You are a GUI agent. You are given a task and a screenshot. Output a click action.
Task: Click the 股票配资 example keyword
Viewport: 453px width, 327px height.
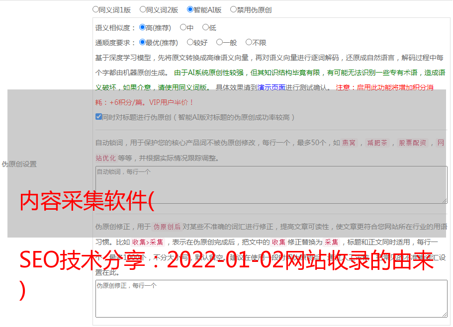point(412,143)
